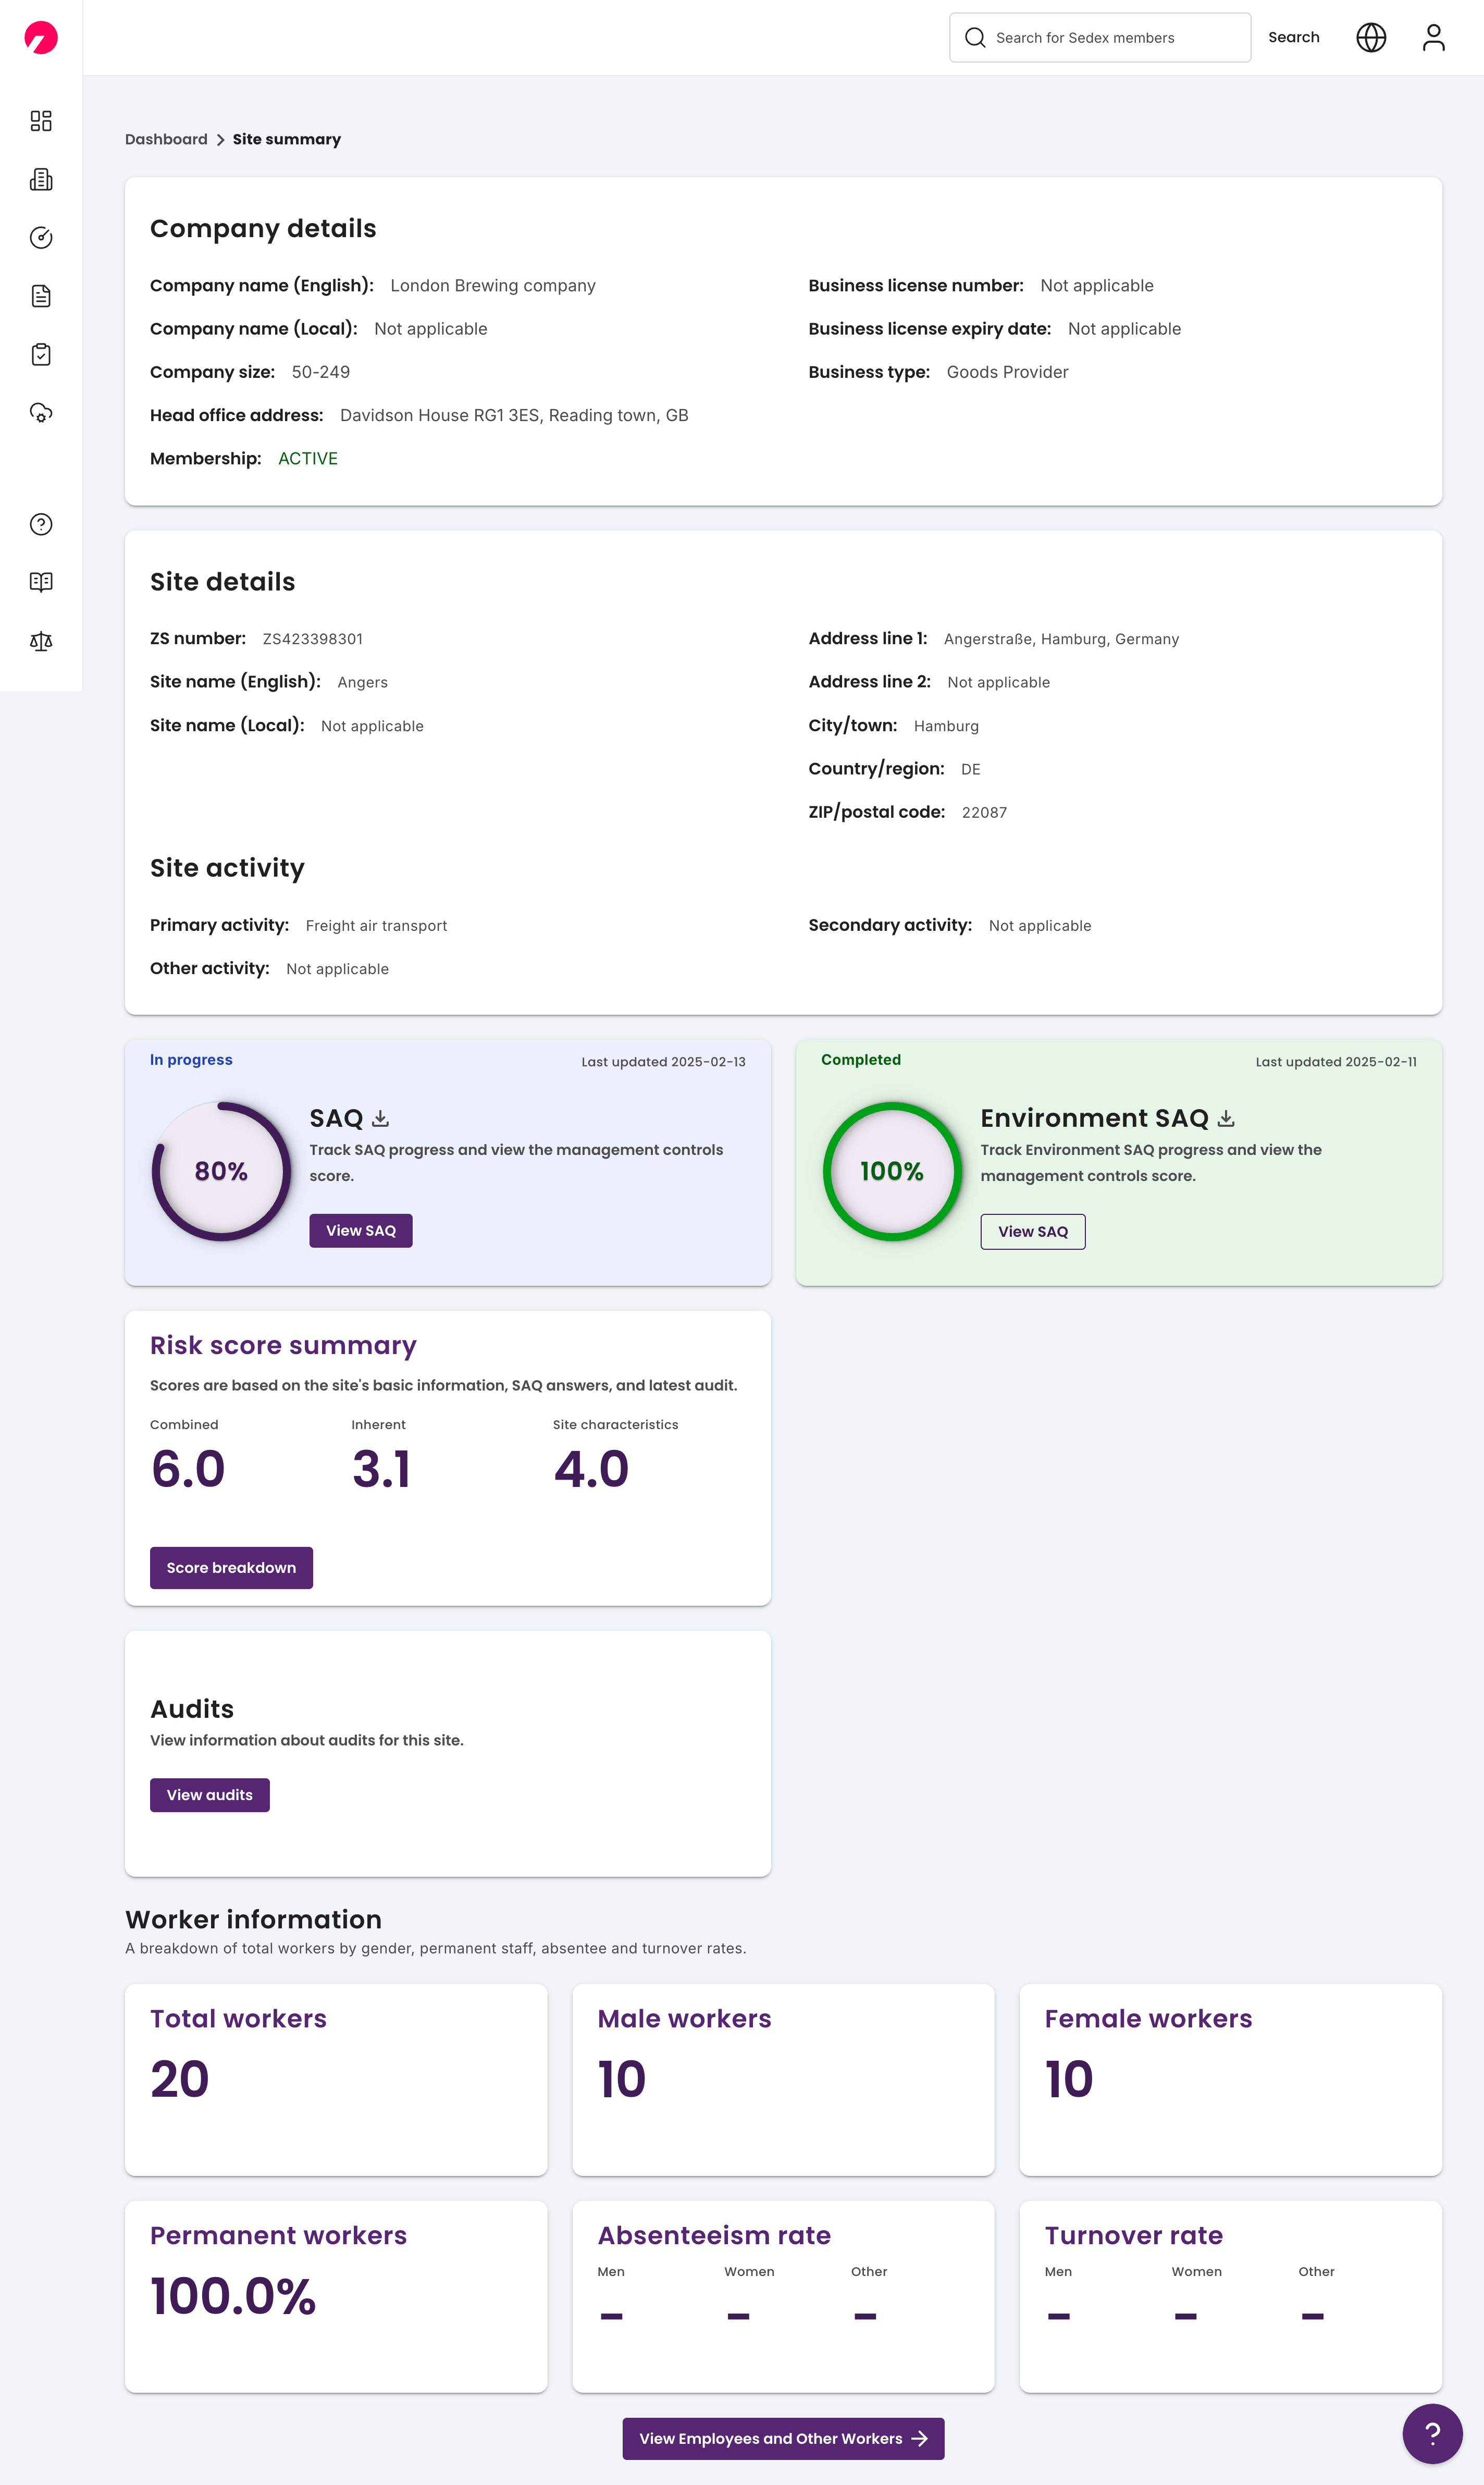Click View Employees and Other Workers
The height and width of the screenshot is (2485, 1484).
783,2438
